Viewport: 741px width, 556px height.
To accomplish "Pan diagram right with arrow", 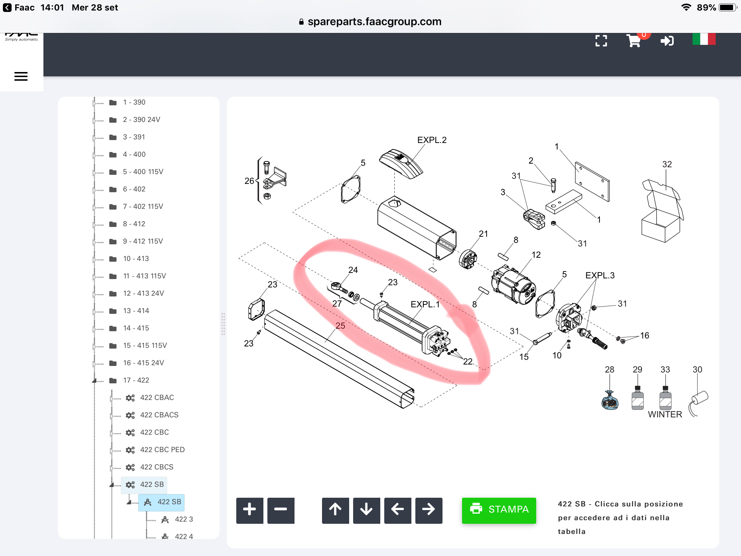I will (x=429, y=510).
